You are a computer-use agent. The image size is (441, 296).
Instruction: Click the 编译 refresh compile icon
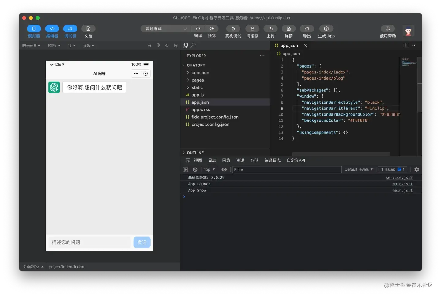click(x=198, y=28)
